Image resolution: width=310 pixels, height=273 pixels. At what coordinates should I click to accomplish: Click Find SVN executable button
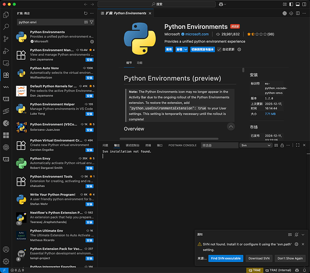226,258
